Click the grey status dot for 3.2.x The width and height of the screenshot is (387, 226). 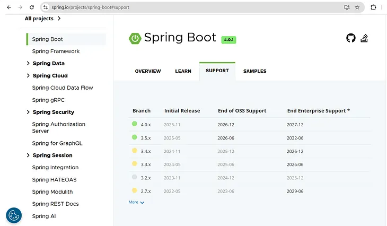pyautogui.click(x=135, y=177)
